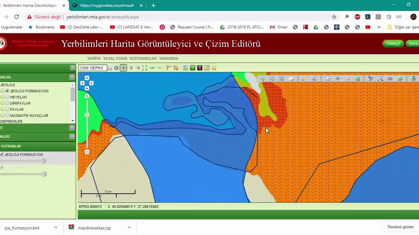Zoom in with the plus button on map
This screenshot has height=235, width=419.
(87, 96)
